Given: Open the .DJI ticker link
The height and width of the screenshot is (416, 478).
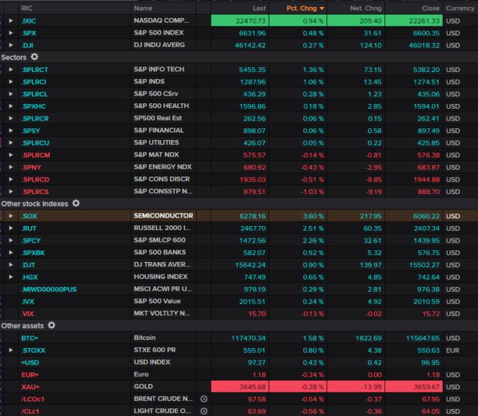Looking at the screenshot, I should (x=28, y=46).
